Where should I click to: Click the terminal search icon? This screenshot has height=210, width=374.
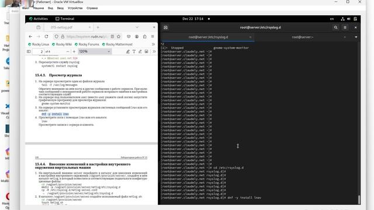(x=335, y=27)
